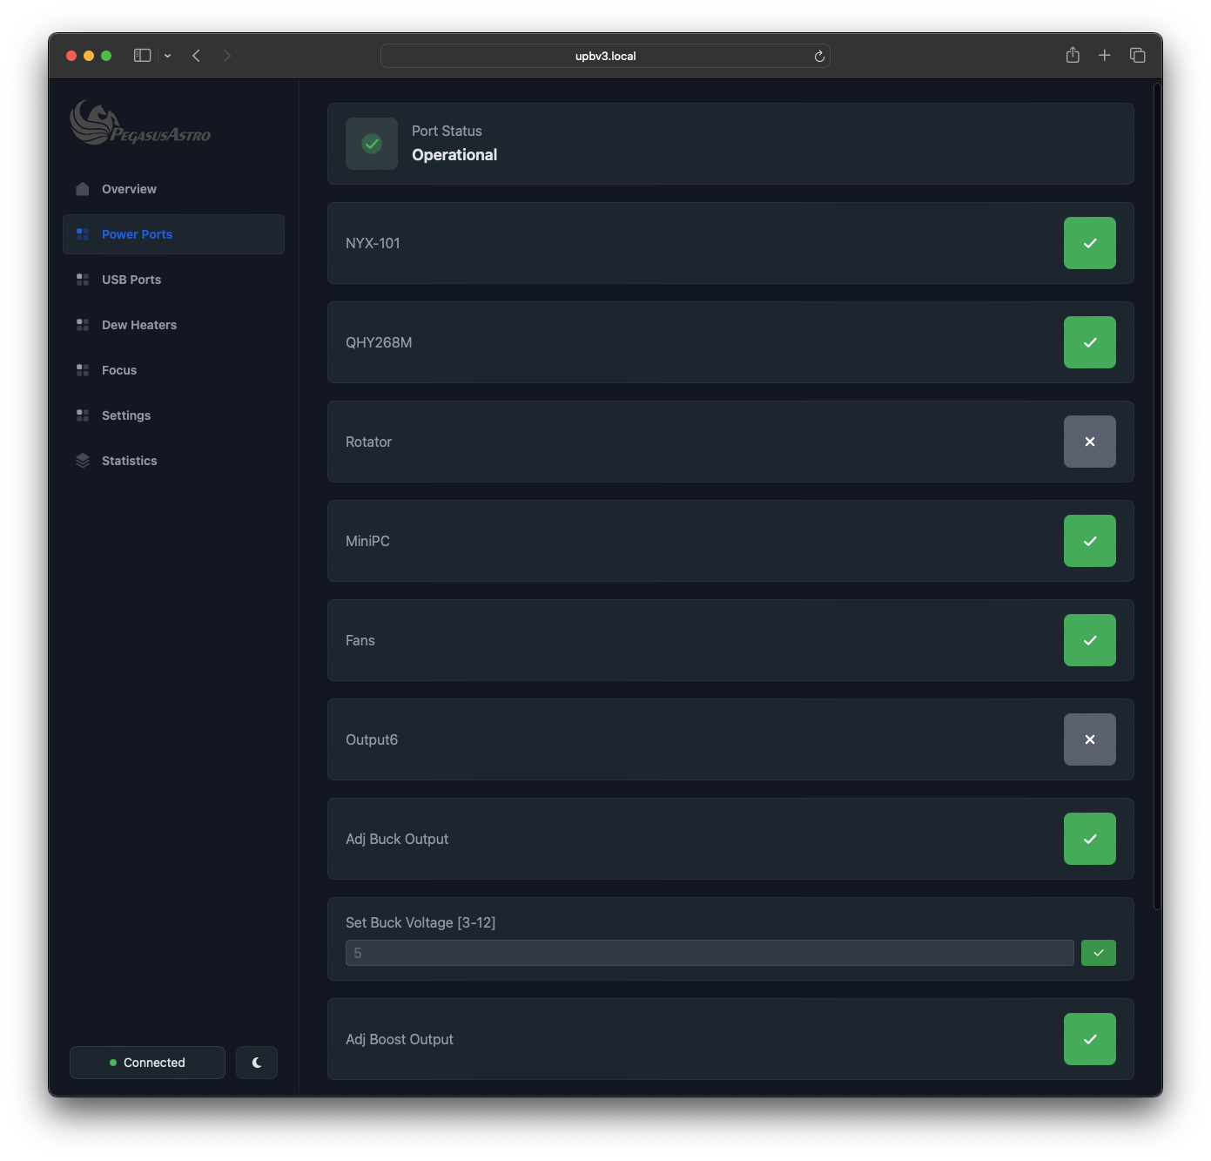Viewport: 1211px width, 1161px height.
Task: Go back in browser history
Action: tap(197, 56)
